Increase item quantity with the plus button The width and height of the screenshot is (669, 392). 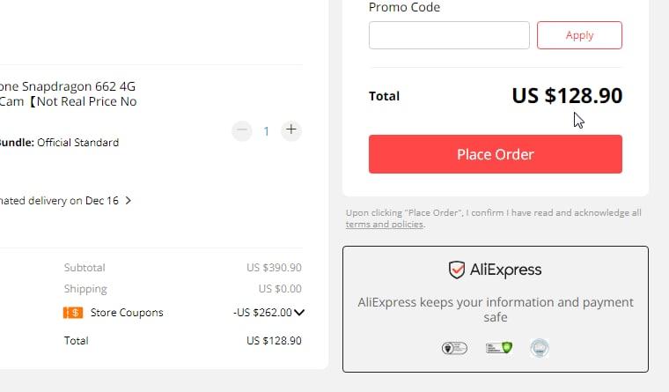(291, 129)
